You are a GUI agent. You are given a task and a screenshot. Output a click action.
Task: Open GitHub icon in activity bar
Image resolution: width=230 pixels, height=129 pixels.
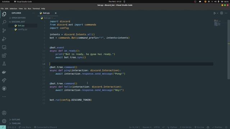pyautogui.click(x=4, y=89)
